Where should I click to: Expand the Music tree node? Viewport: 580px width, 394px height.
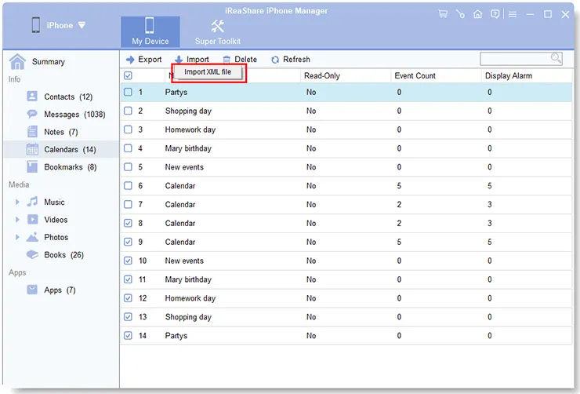(x=17, y=202)
